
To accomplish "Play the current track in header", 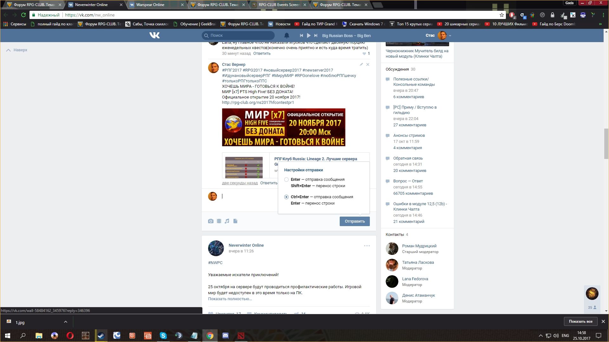I will click(x=309, y=35).
